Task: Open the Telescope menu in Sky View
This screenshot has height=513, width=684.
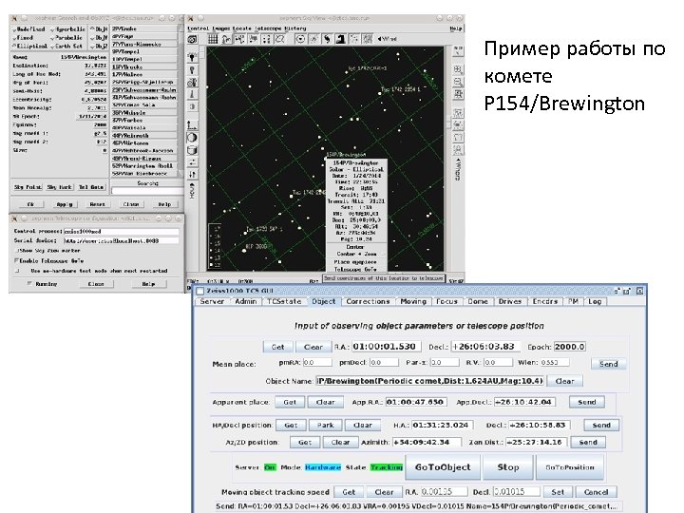Action: pos(268,28)
